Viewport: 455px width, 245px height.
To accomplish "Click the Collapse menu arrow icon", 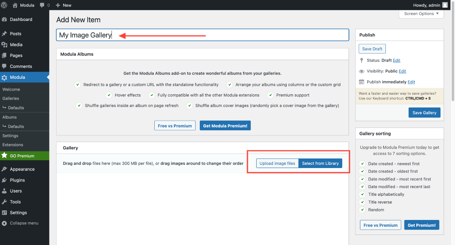I will click(5, 223).
